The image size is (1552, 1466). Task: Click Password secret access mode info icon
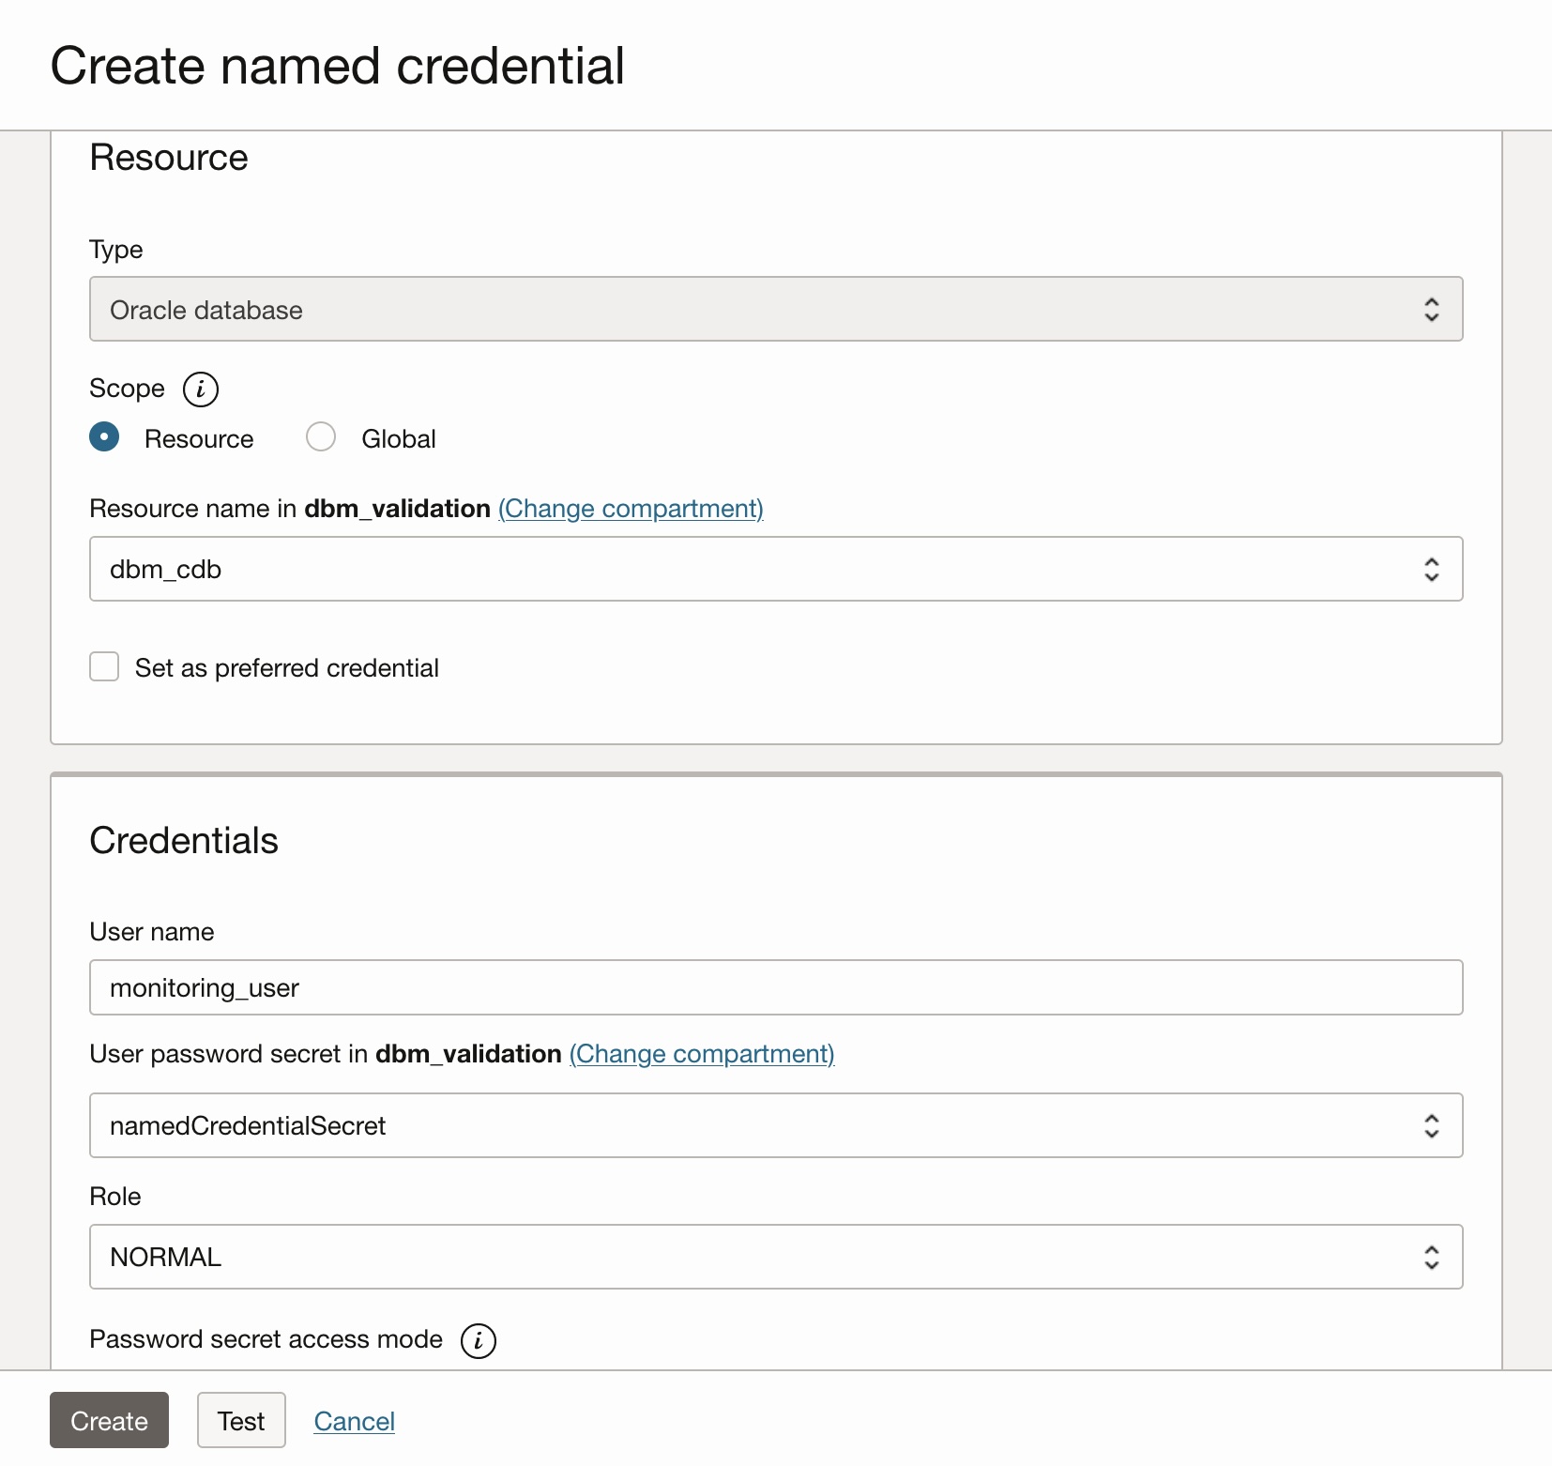coord(478,1340)
